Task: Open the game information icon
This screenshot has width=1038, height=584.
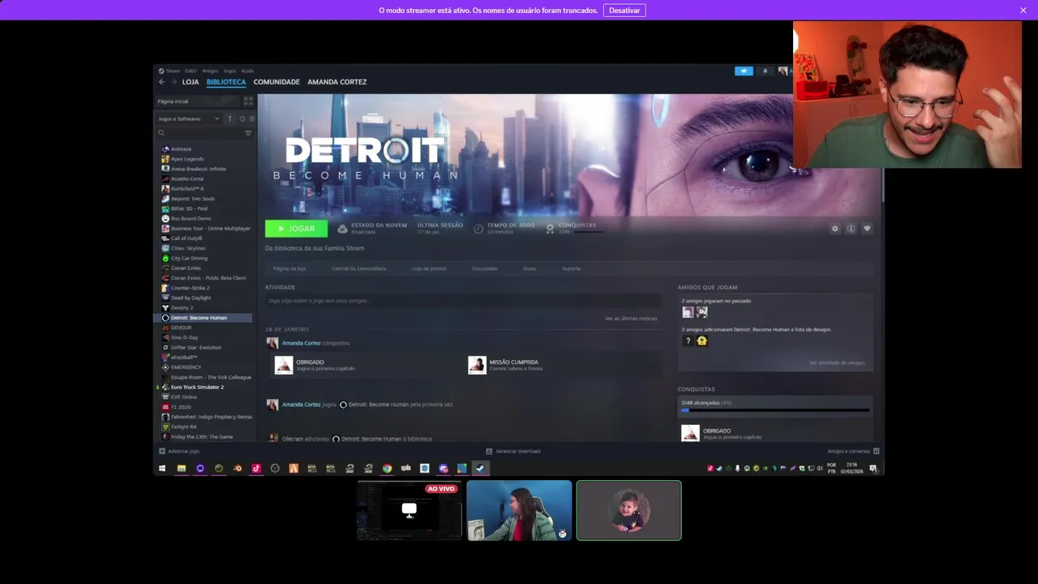Action: pos(851,229)
